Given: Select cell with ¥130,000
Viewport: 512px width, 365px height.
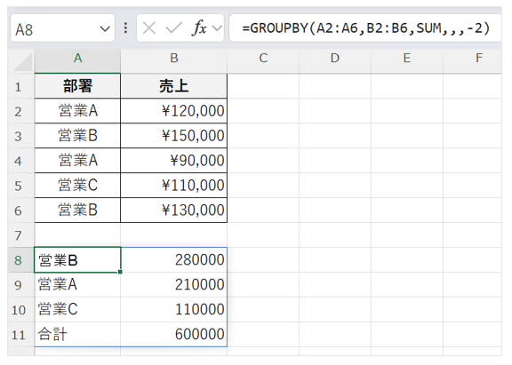Looking at the screenshot, I should [x=173, y=210].
